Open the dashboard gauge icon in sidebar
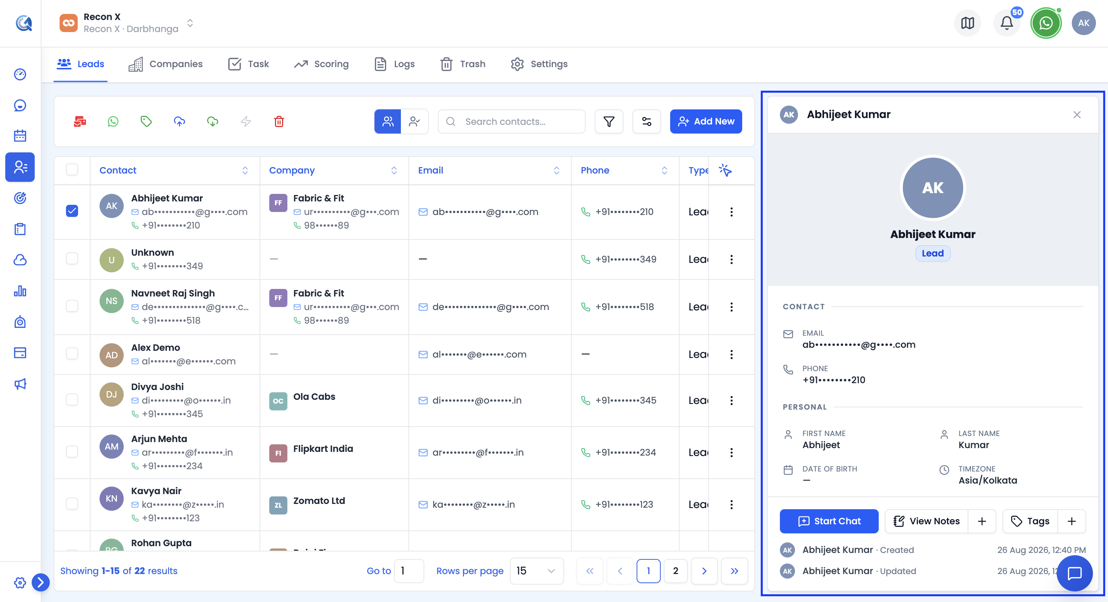The height and width of the screenshot is (602, 1108). pyautogui.click(x=20, y=74)
